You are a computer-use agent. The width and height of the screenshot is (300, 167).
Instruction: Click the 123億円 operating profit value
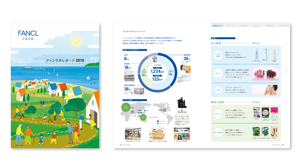point(157,79)
